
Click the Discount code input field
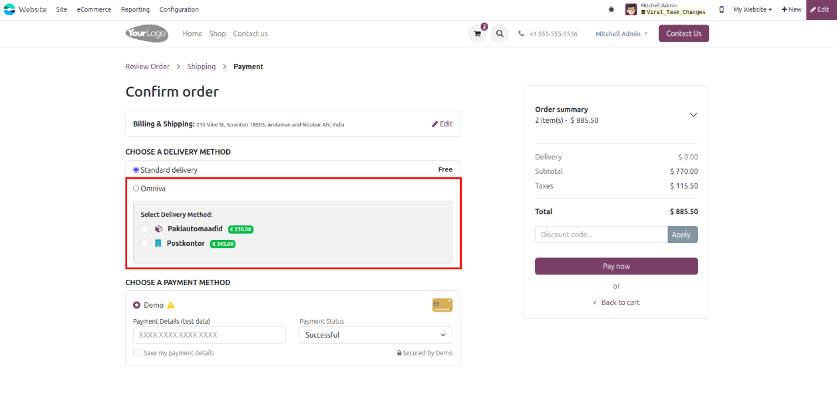pos(601,235)
